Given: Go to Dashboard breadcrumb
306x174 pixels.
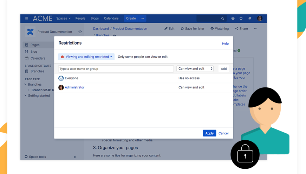Looking at the screenshot, I should (x=101, y=29).
